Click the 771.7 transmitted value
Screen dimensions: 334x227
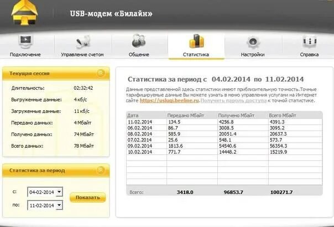(x=174, y=152)
